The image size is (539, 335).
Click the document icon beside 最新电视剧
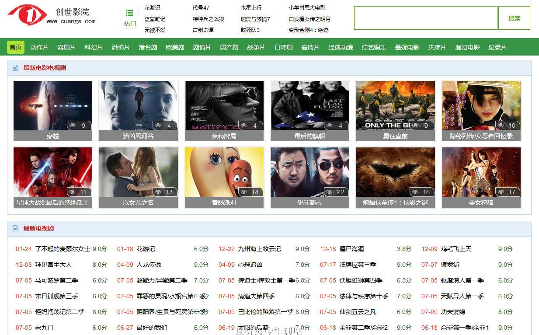coord(16,228)
